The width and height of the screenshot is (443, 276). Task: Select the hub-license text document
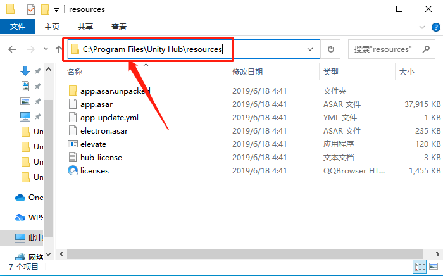tap(101, 158)
